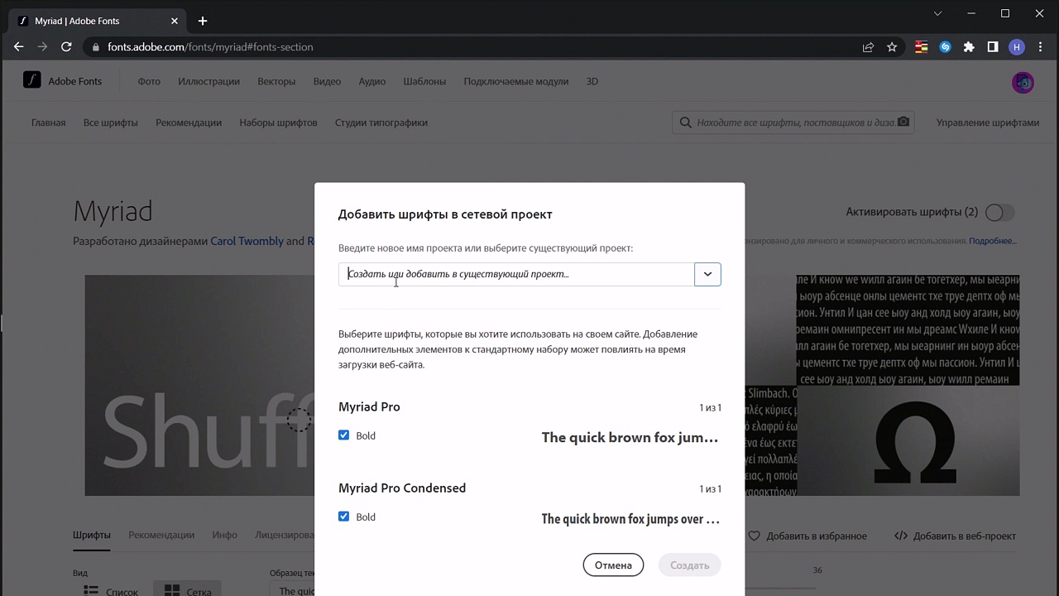The image size is (1059, 596).
Task: Toggle the Activate fonts (2) switch
Action: [x=999, y=213]
